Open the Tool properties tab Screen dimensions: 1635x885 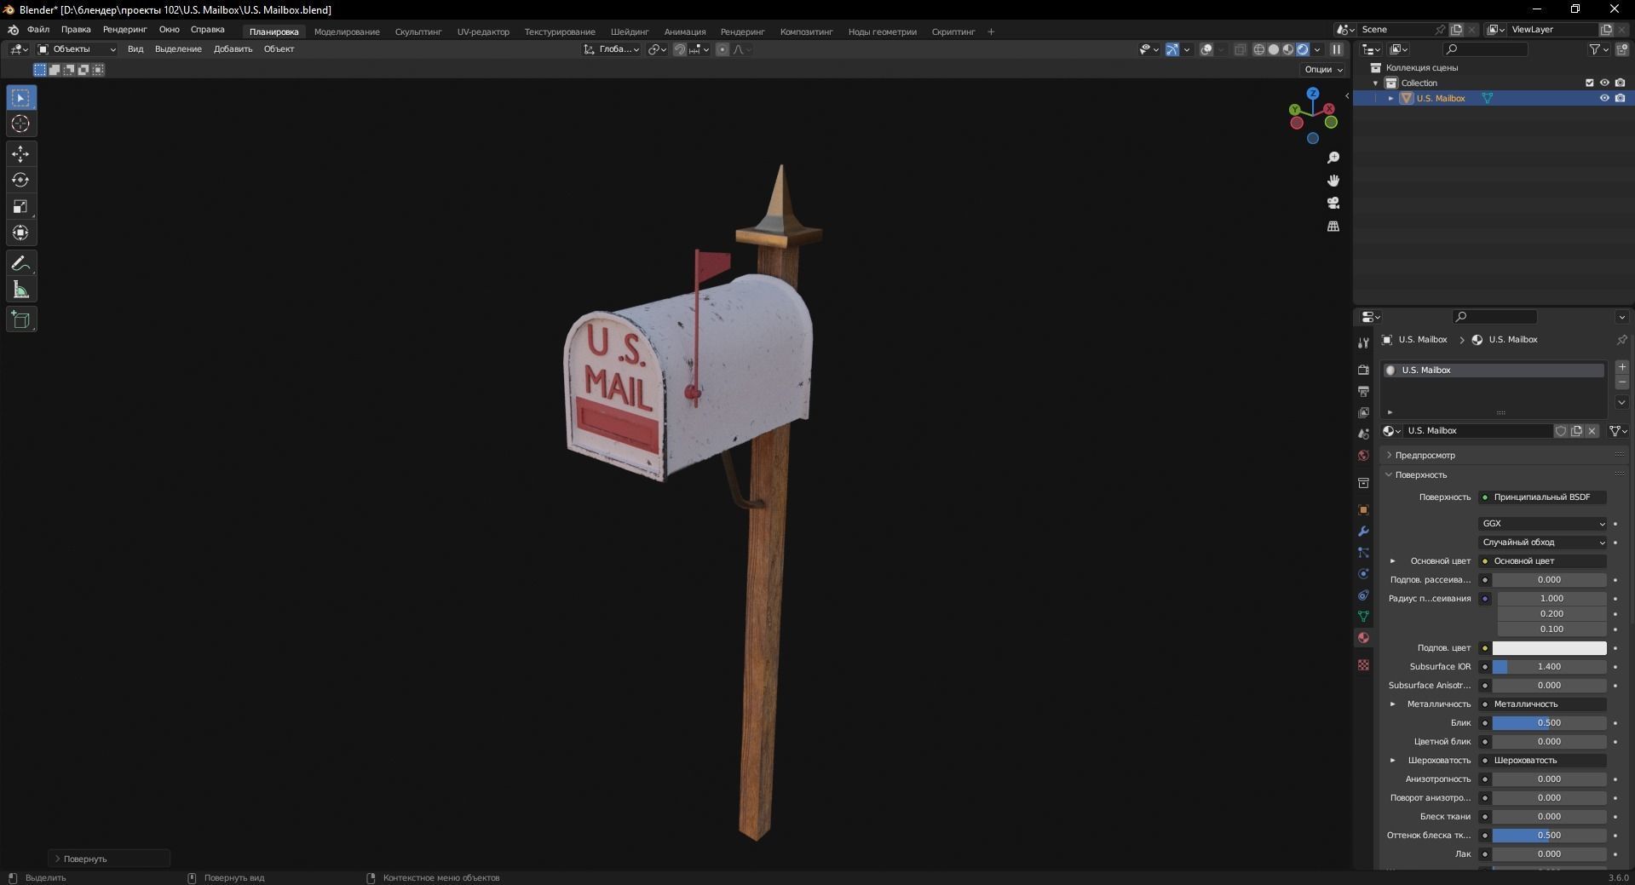[1363, 342]
